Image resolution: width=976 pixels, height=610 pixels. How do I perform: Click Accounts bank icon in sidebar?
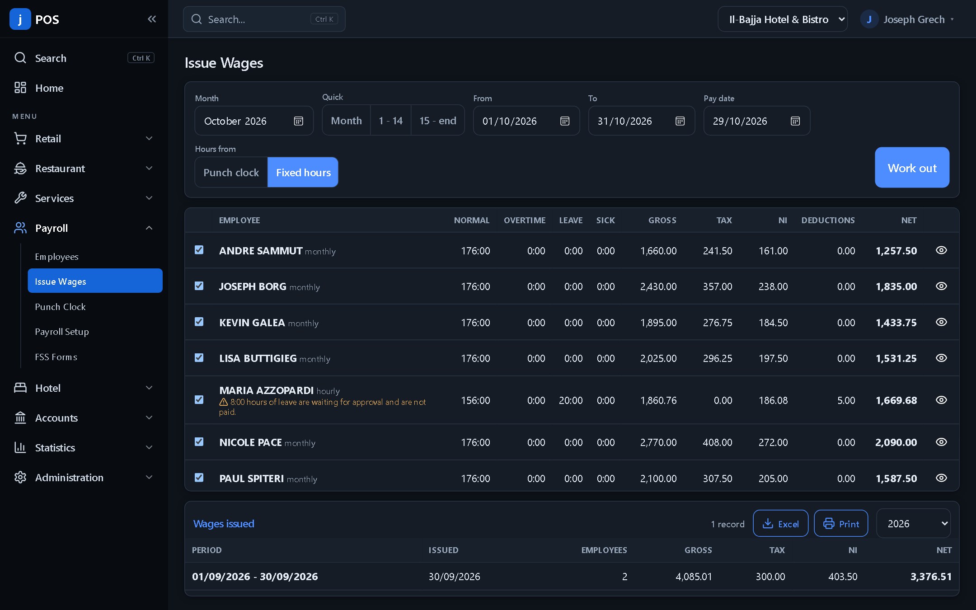pyautogui.click(x=20, y=418)
